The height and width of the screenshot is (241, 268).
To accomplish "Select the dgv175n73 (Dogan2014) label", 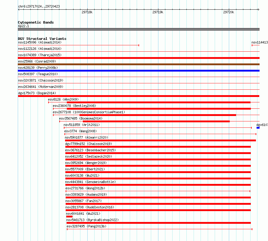I will (x=37, y=93).
